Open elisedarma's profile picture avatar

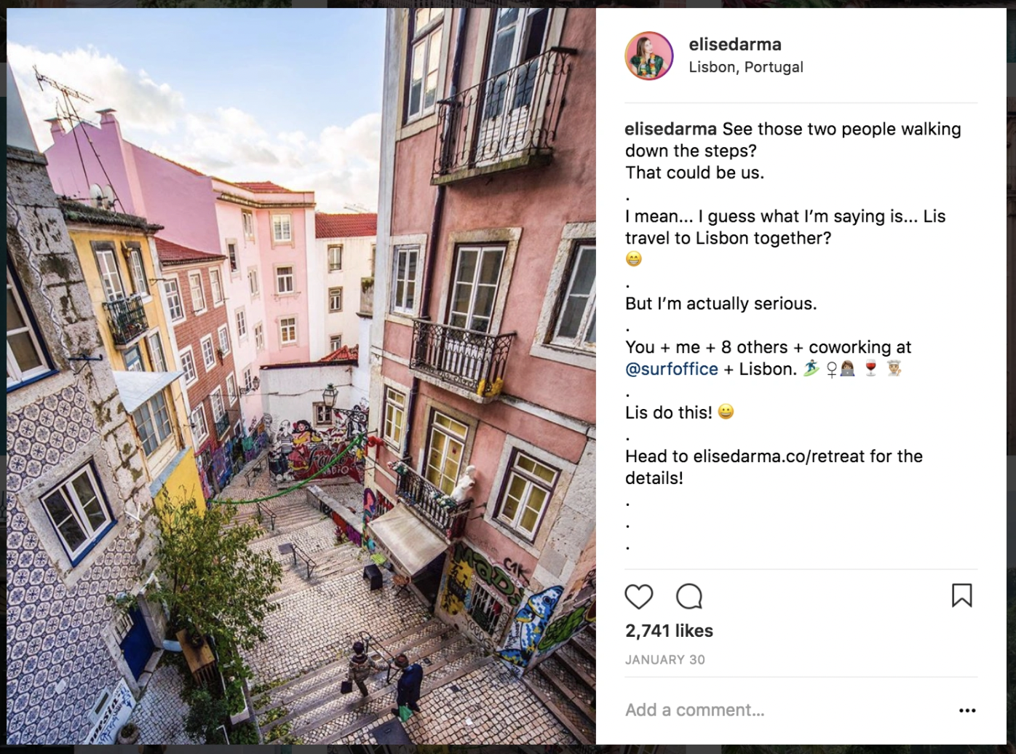[x=649, y=55]
